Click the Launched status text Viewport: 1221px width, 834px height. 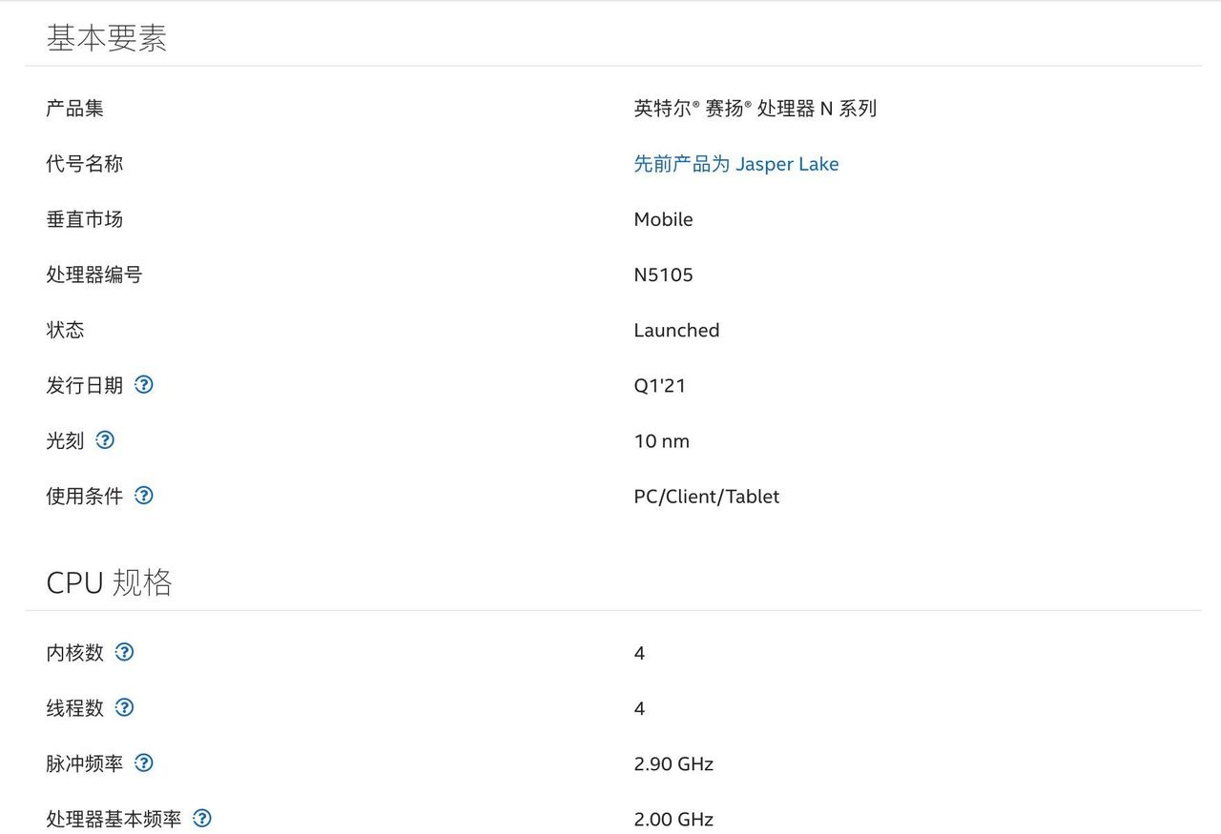click(x=677, y=330)
